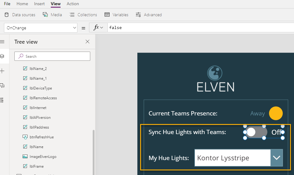Image resolution: width=294 pixels, height=175 pixels.
Task: Click the yellow presence status circle
Action: click(276, 113)
